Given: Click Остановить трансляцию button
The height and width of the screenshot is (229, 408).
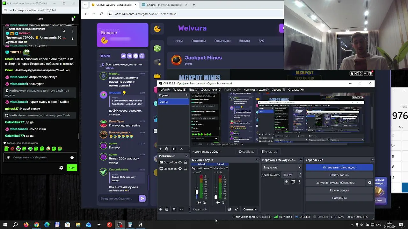Looking at the screenshot, I should click(x=339, y=167).
